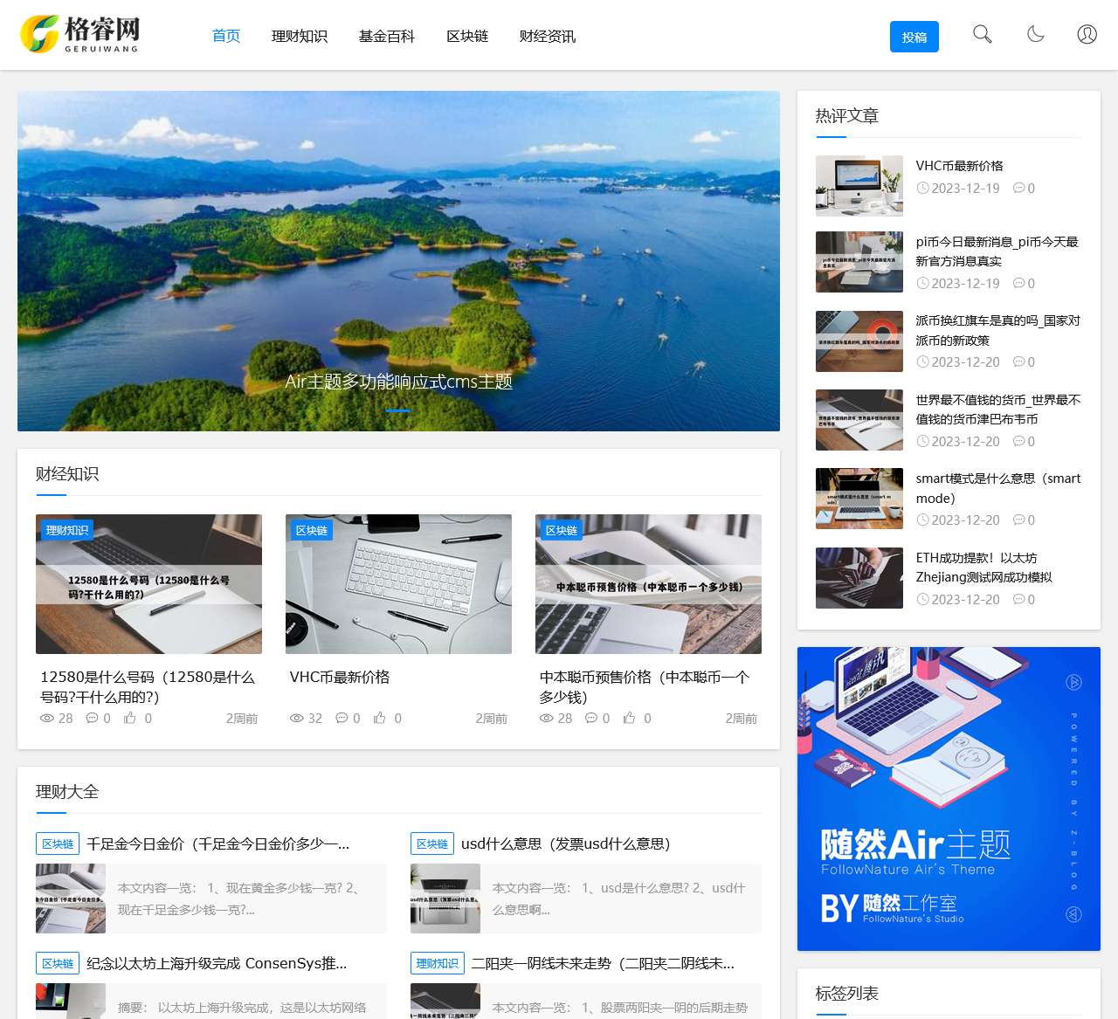
Task: Click the clock icon beside the 2023-12-19 date
Action: (x=922, y=188)
